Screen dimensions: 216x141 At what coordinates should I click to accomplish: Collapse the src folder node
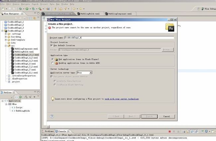(x=6, y=46)
